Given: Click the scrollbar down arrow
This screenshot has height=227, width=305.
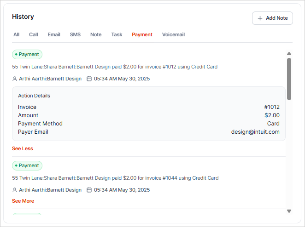Looking at the screenshot, I should pos(289,211).
